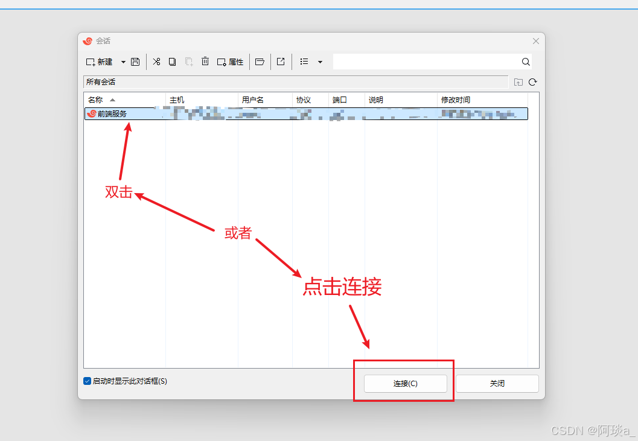Open the 新建 (New) dropdown arrow

[x=123, y=62]
